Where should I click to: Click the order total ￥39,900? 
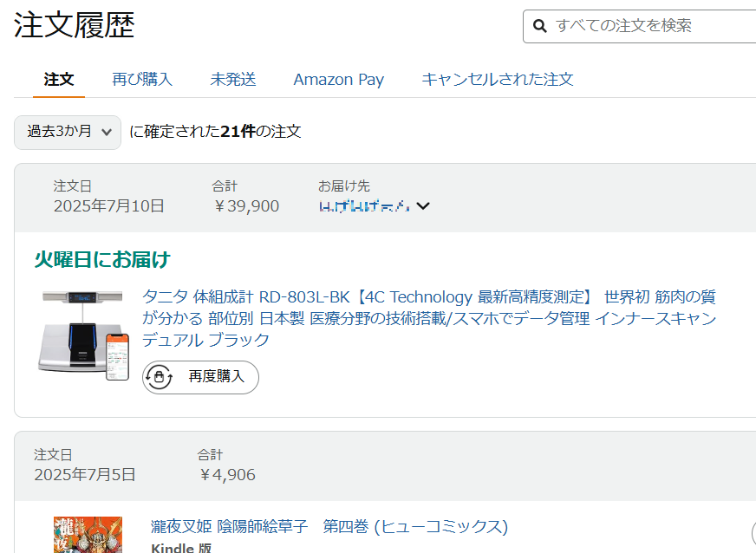[246, 206]
